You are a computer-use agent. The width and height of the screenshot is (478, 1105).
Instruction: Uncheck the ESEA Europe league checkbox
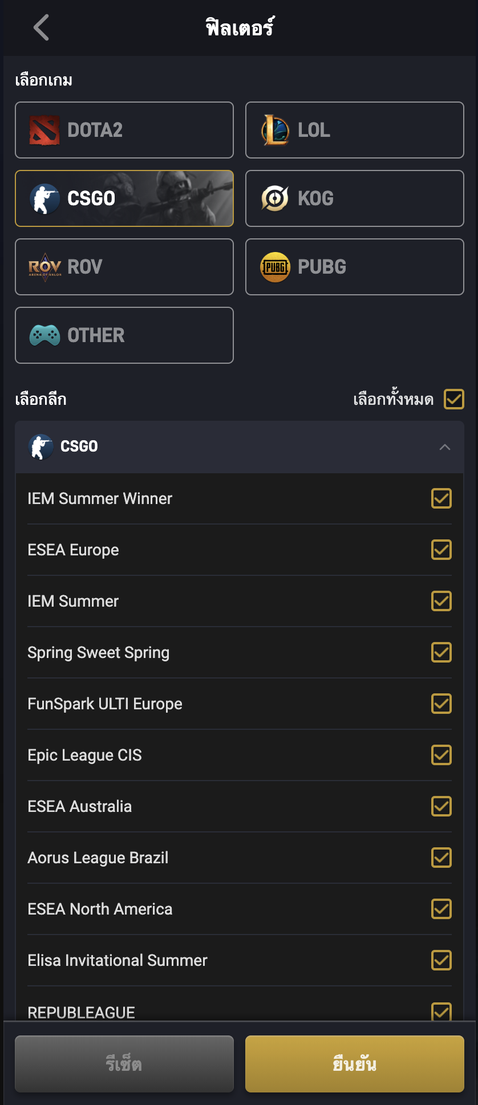pos(441,550)
